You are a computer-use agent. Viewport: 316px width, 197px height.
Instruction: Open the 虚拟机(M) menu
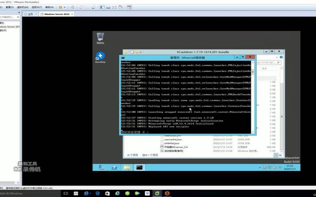[x=23, y=7]
